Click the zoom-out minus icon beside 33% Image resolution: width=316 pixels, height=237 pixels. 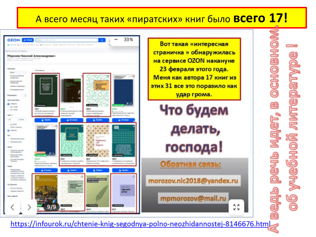[x=116, y=39]
